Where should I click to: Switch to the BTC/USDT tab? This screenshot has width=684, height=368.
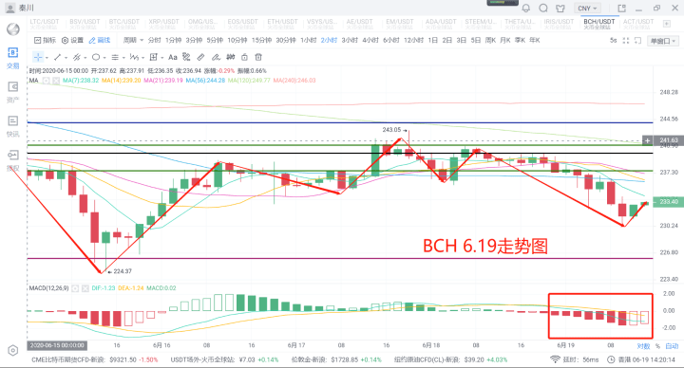point(124,24)
